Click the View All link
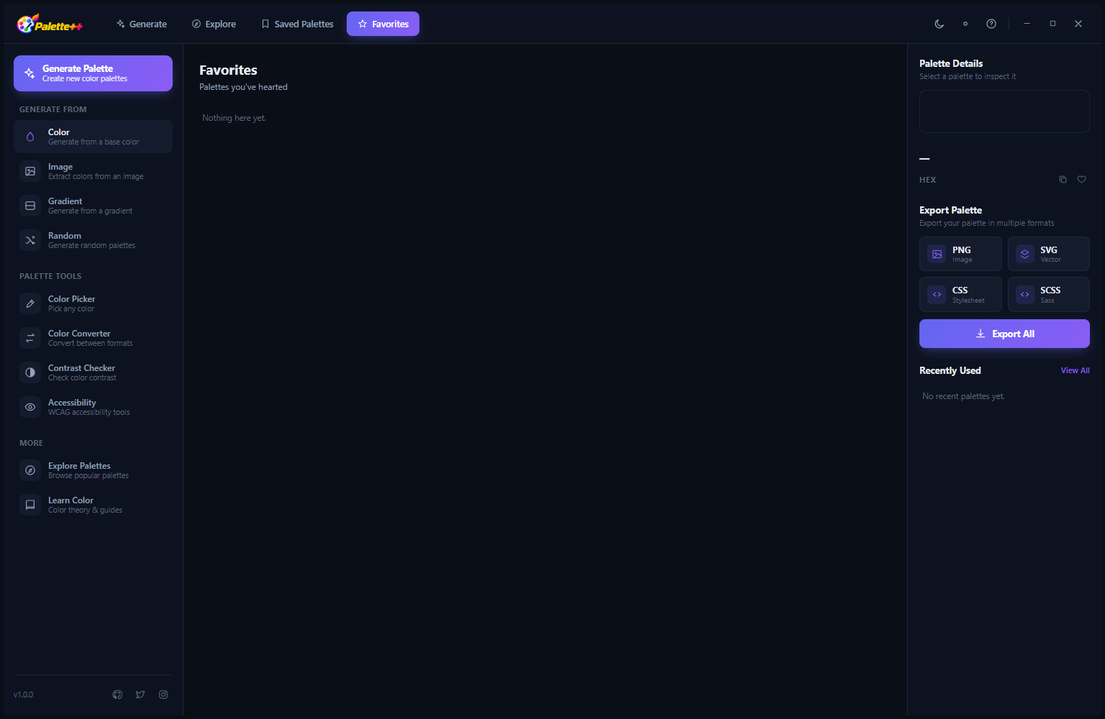Viewport: 1105px width, 719px height. click(x=1075, y=370)
